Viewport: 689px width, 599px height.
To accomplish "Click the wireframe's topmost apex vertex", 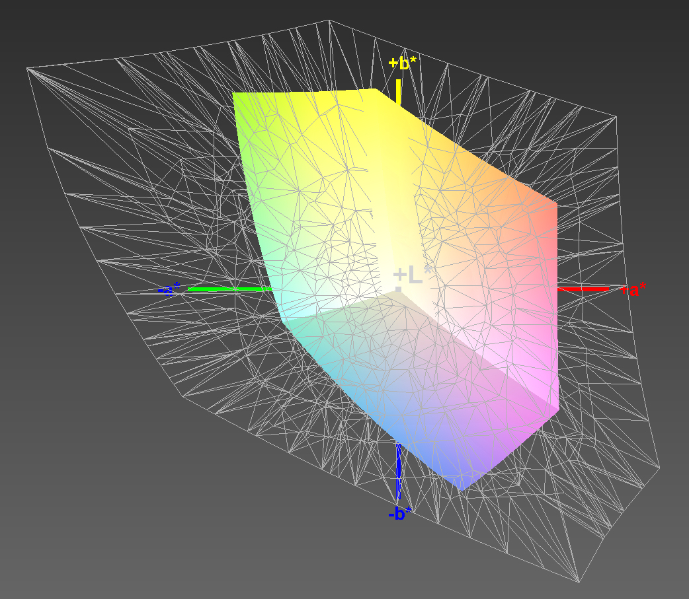I will click(329, 21).
